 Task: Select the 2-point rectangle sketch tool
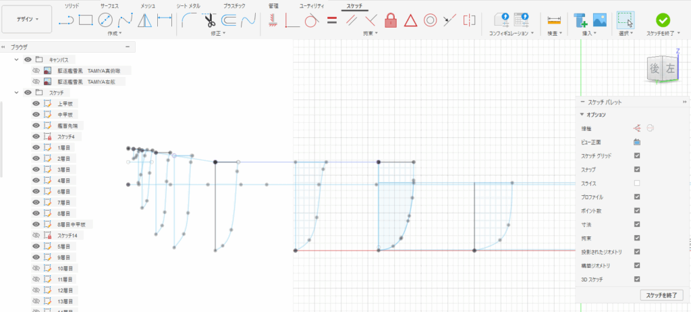point(85,20)
